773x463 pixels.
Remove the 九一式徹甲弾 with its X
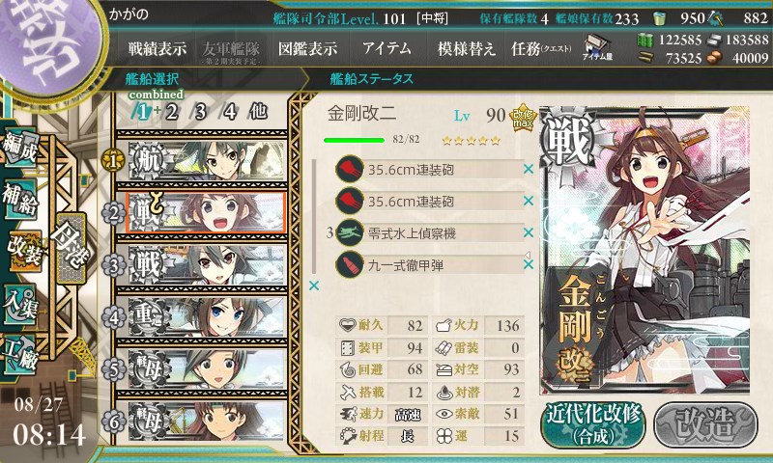click(x=529, y=264)
